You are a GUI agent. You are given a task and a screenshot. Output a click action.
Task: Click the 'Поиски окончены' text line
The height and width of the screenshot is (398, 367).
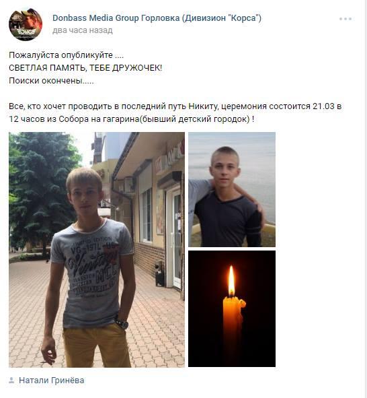tap(51, 81)
